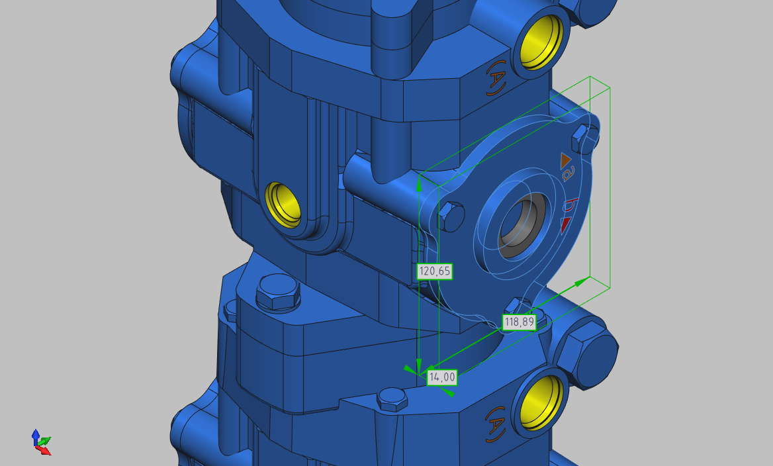Click the 14,00 dimension value label
This screenshot has height=466, width=773.
443,377
